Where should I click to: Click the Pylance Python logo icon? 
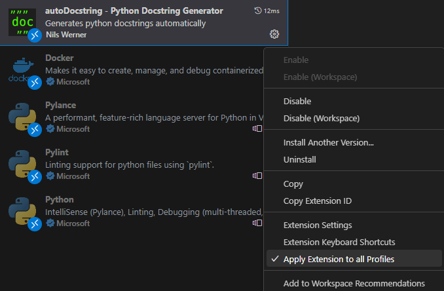pyautogui.click(x=22, y=117)
